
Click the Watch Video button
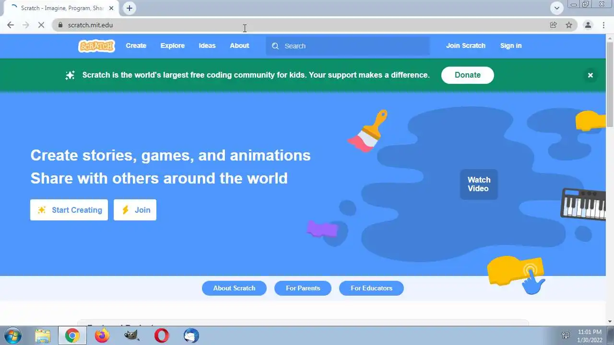click(479, 184)
